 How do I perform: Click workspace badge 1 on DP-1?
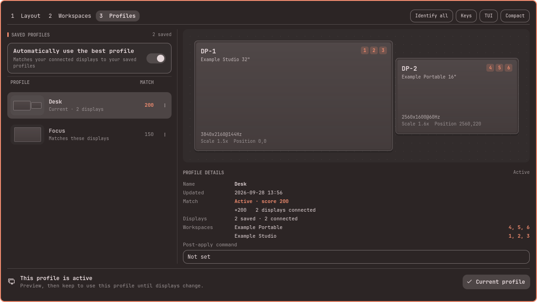coord(365,50)
